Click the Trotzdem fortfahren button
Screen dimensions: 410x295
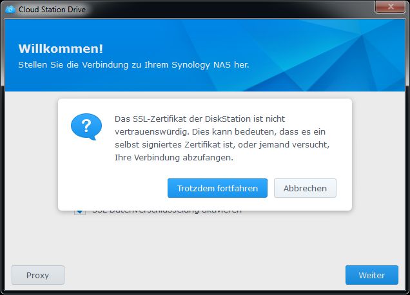point(217,188)
